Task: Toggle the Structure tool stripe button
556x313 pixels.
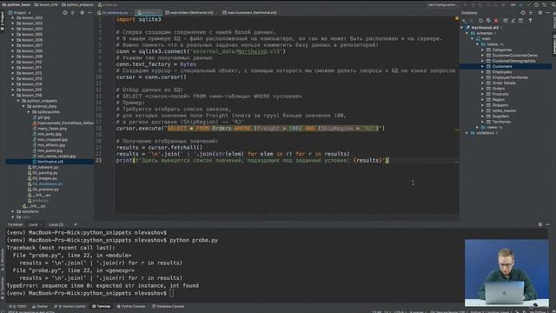Action: click(3, 259)
